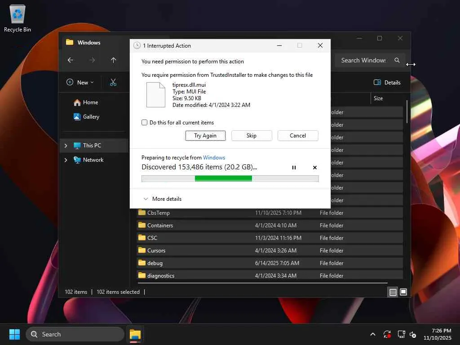This screenshot has width=460, height=345.
Task: Click the Explorer forward arrow
Action: (x=92, y=60)
